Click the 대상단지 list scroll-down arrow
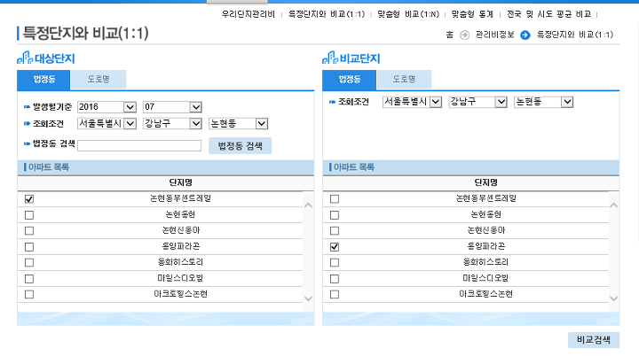The height and width of the screenshot is (356, 639). point(309,298)
